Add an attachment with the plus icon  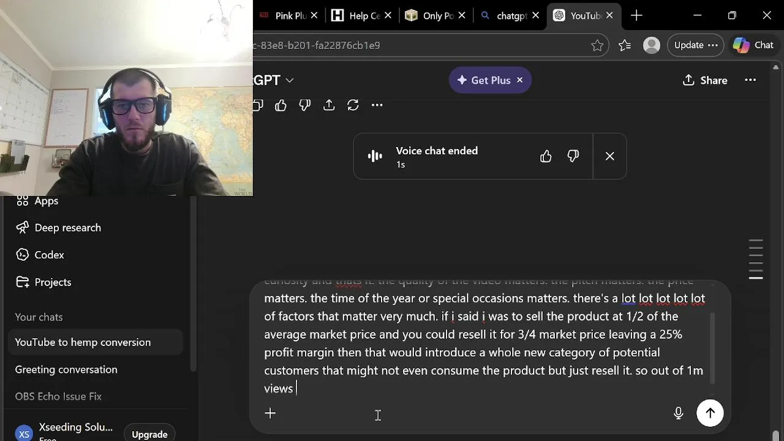(x=270, y=413)
